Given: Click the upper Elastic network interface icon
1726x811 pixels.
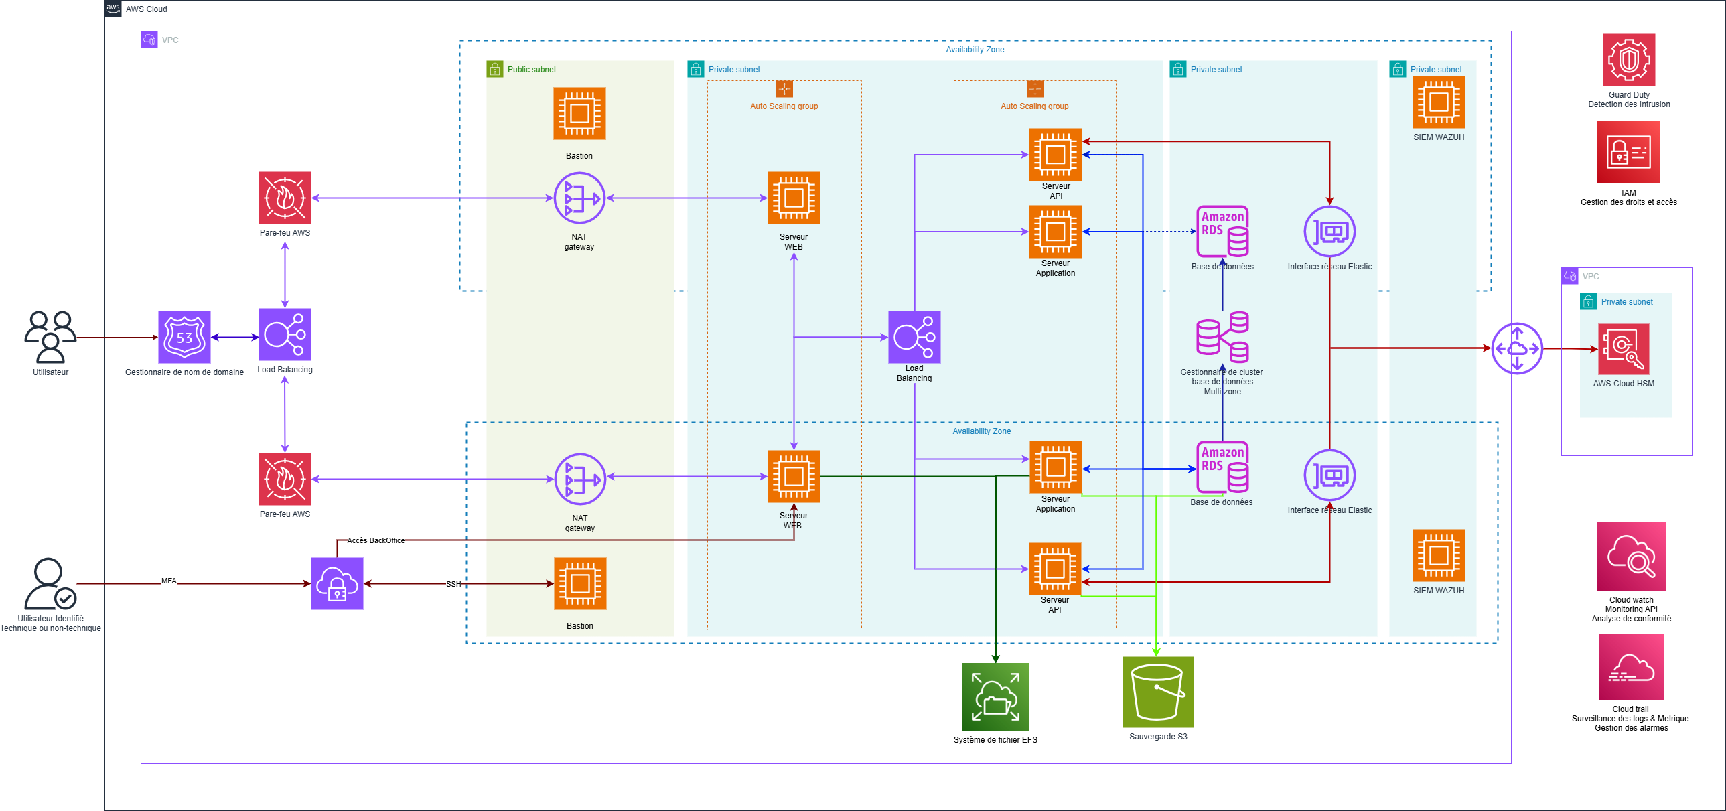Looking at the screenshot, I should [1330, 231].
